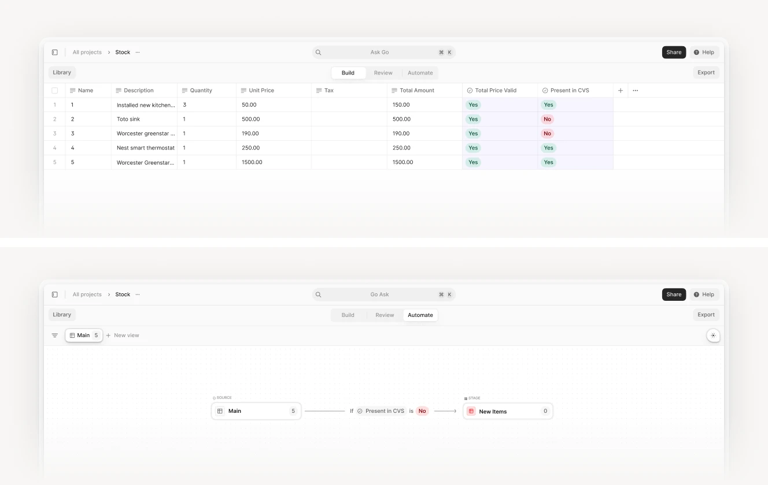Click the Present in CVS Yes tag in row 4
The height and width of the screenshot is (485, 768).
[548, 148]
